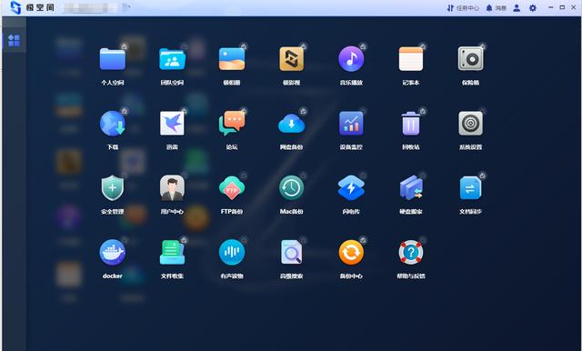Open the 硬盘搬家 disk migration app
This screenshot has width=582, height=351.
coord(411,187)
